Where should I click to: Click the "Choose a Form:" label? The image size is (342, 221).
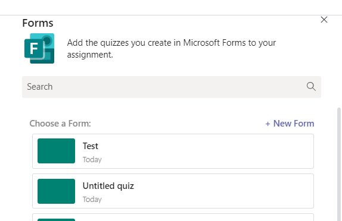coord(60,124)
